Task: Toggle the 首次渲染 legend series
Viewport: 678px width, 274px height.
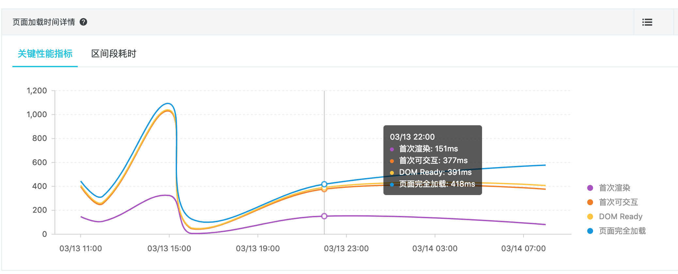Action: point(609,188)
